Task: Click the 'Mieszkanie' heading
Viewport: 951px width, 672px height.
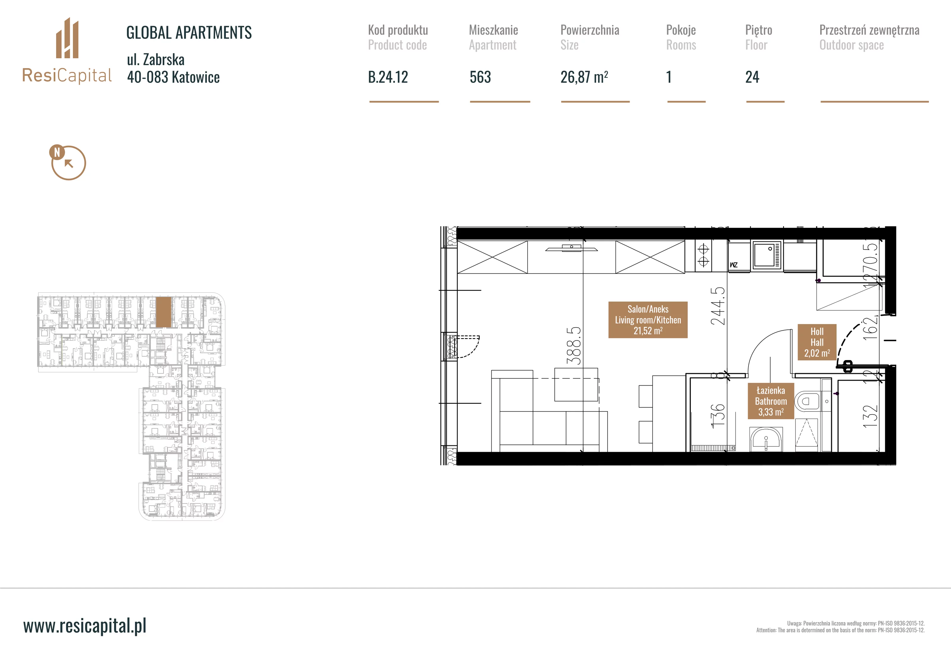Action: (493, 30)
